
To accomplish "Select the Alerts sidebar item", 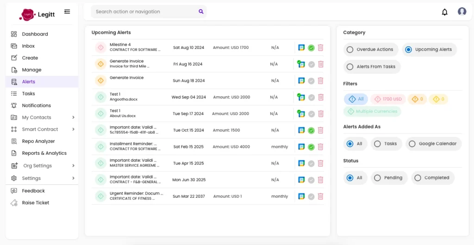I will [x=42, y=82].
